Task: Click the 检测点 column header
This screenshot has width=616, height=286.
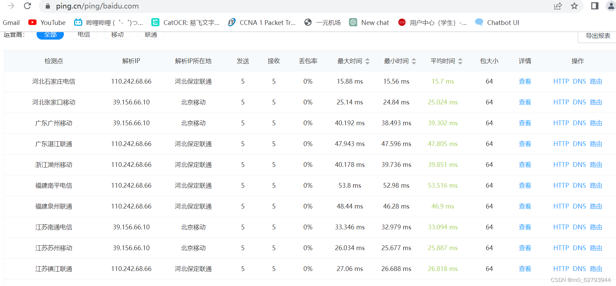Action: coord(54,61)
